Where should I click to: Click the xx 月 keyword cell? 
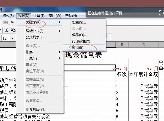click(153, 69)
